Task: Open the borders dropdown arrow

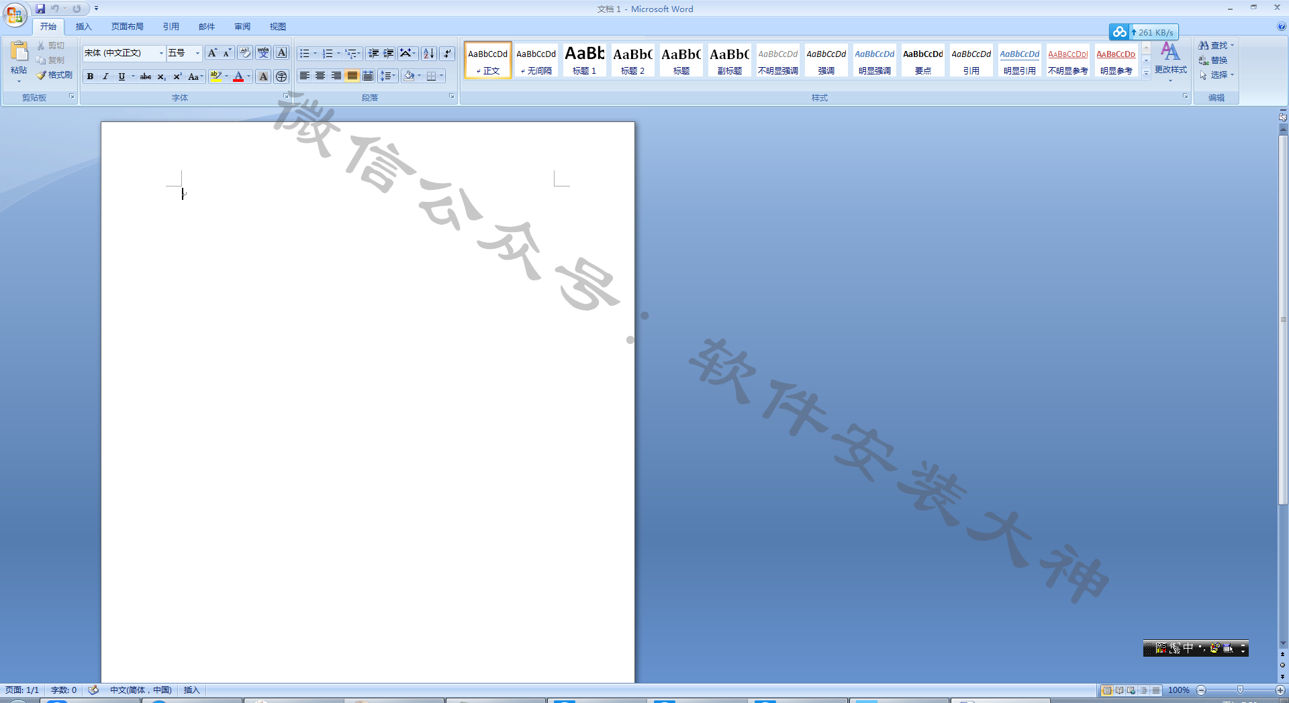Action: pyautogui.click(x=442, y=76)
